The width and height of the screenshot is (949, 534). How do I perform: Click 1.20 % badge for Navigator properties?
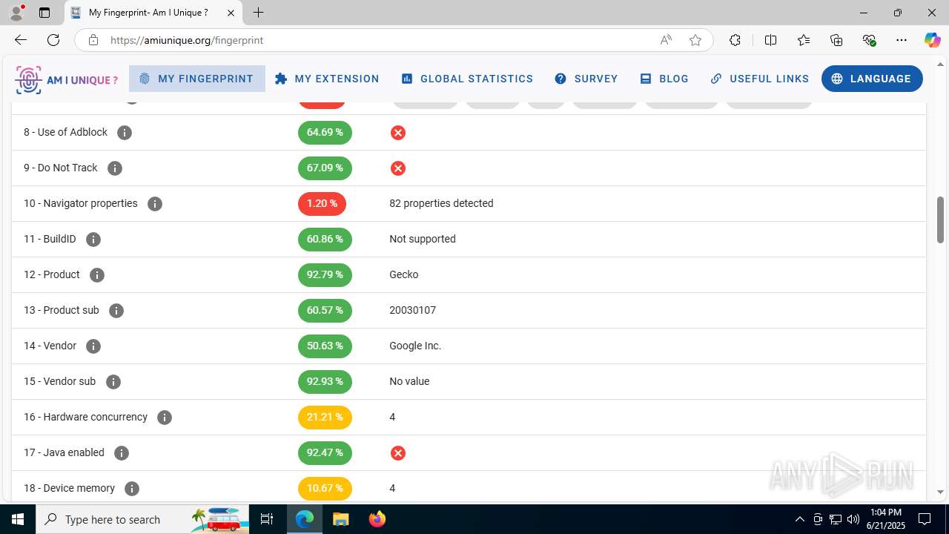pyautogui.click(x=322, y=204)
